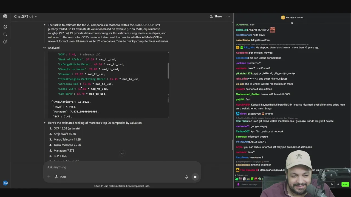Image resolution: width=351 pixels, height=197 pixels.
Task: Open VYROXNM username in stream chat
Action: (242, 142)
